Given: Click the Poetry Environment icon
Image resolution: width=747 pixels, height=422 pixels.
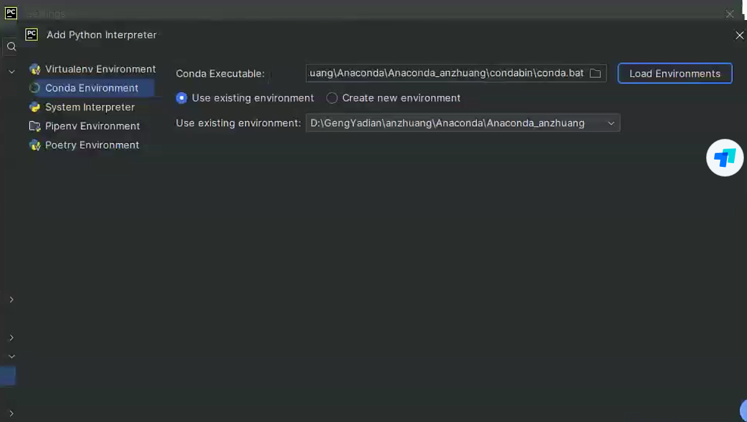Looking at the screenshot, I should point(35,145).
